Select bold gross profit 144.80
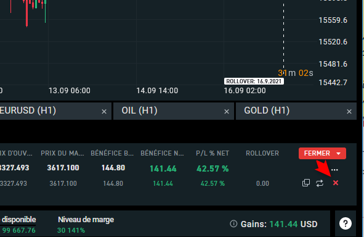Viewport: 364px width, 237px height. [113, 168]
